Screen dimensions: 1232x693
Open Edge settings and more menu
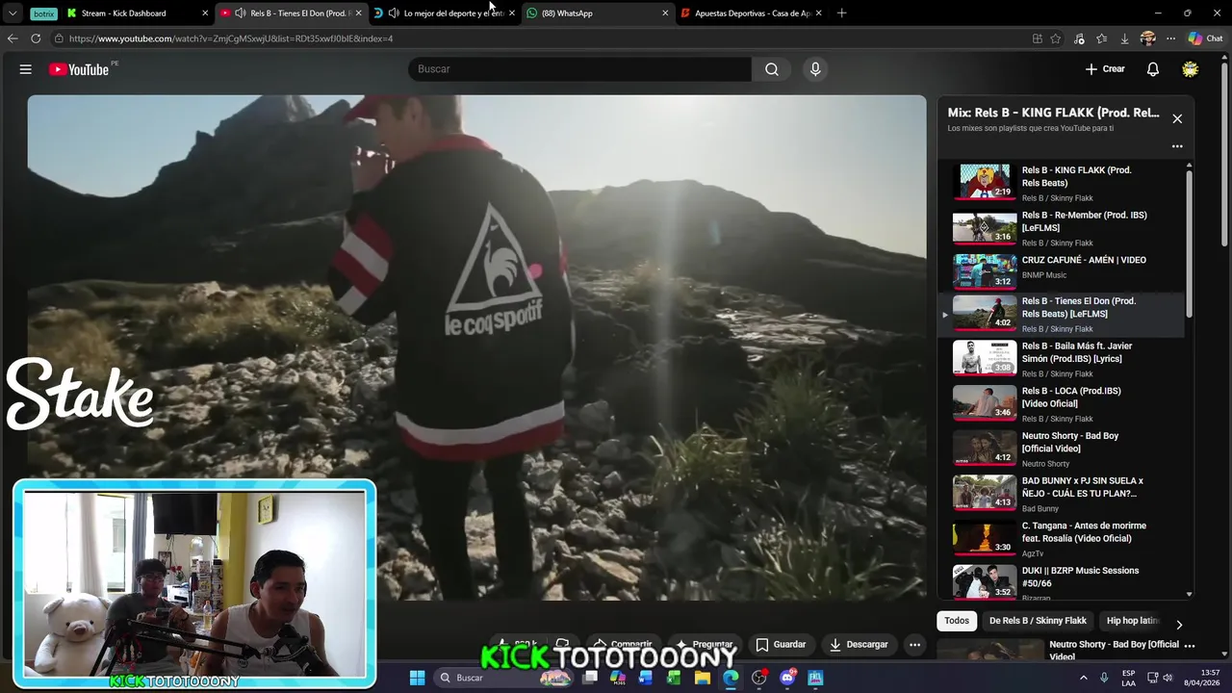click(1170, 38)
